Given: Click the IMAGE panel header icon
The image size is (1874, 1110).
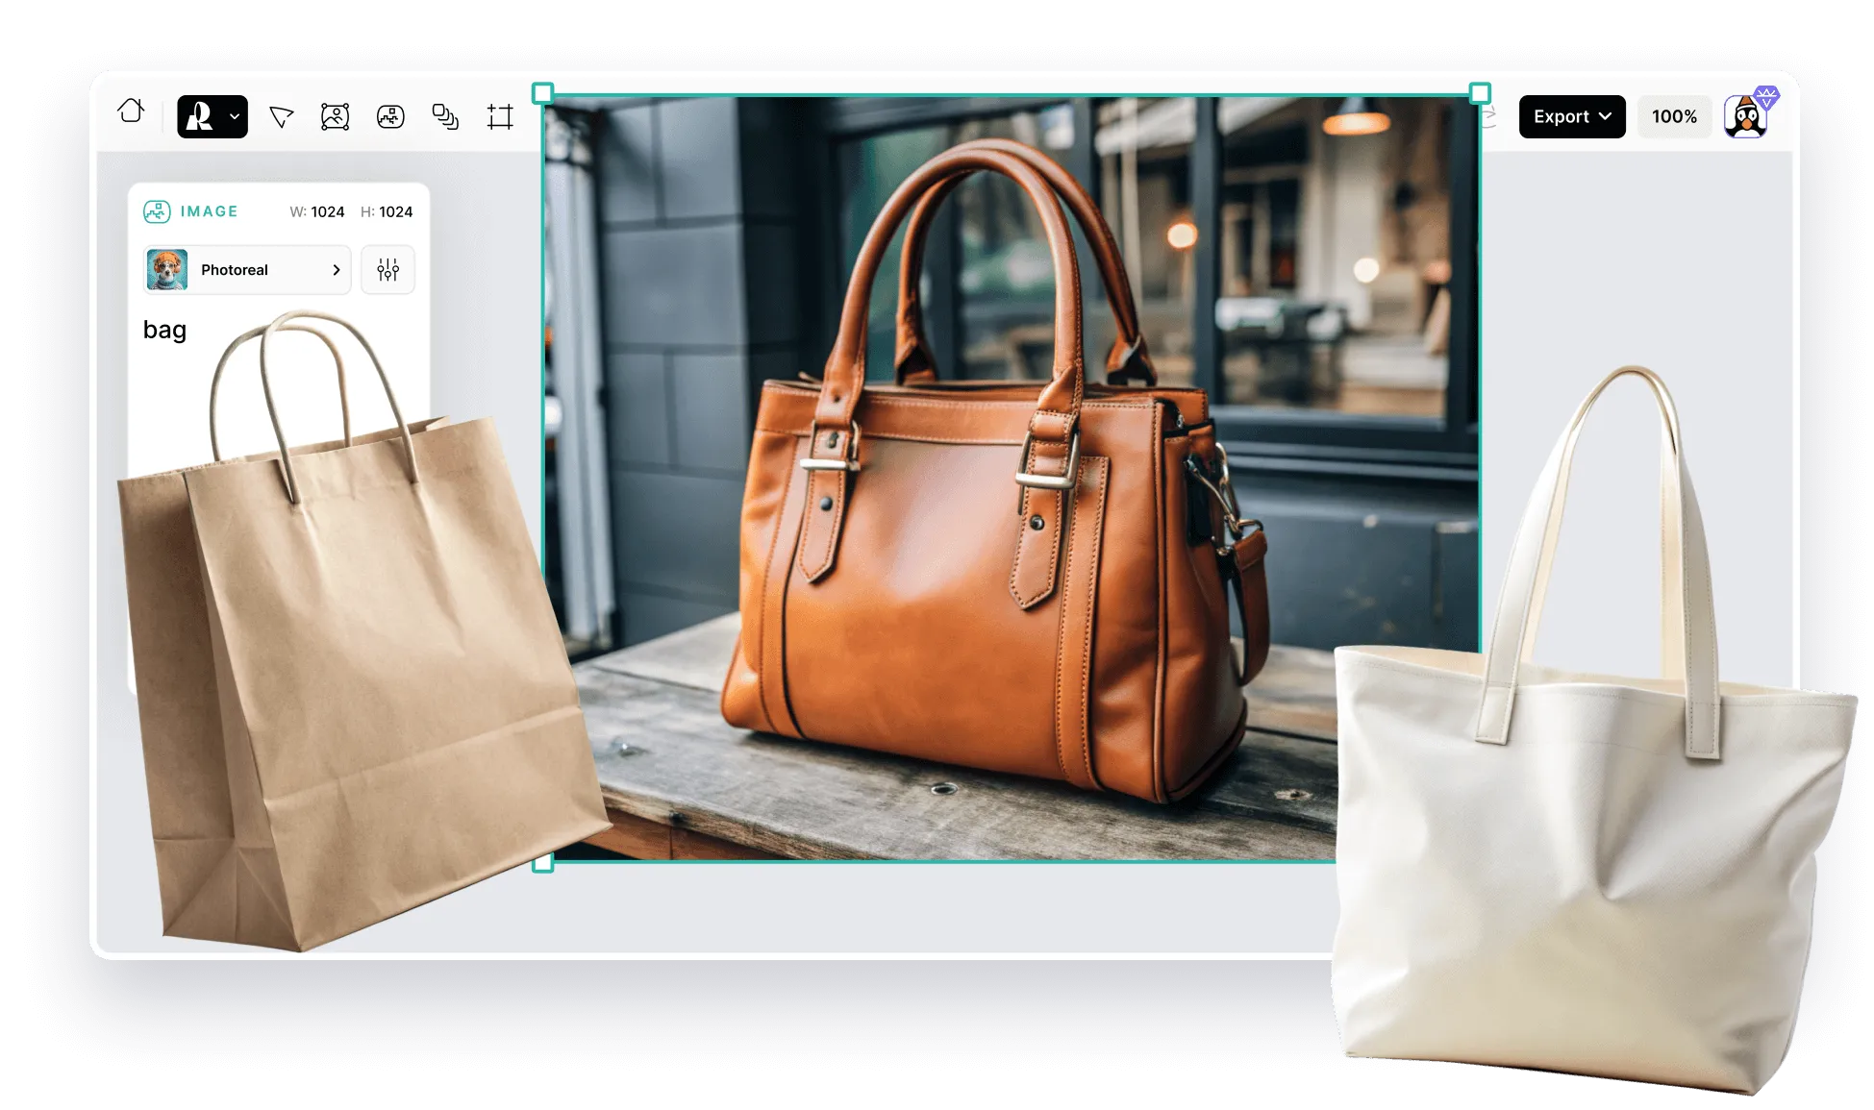Looking at the screenshot, I should click(x=157, y=211).
